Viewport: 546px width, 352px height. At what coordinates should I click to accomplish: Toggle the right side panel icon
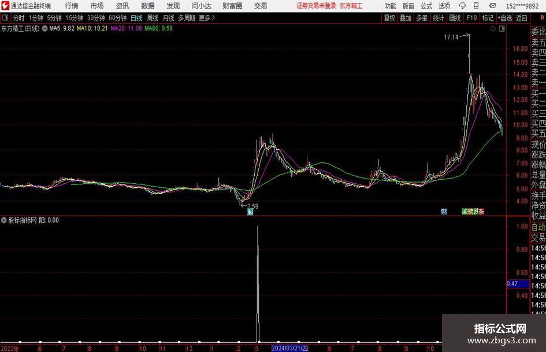(x=502, y=29)
